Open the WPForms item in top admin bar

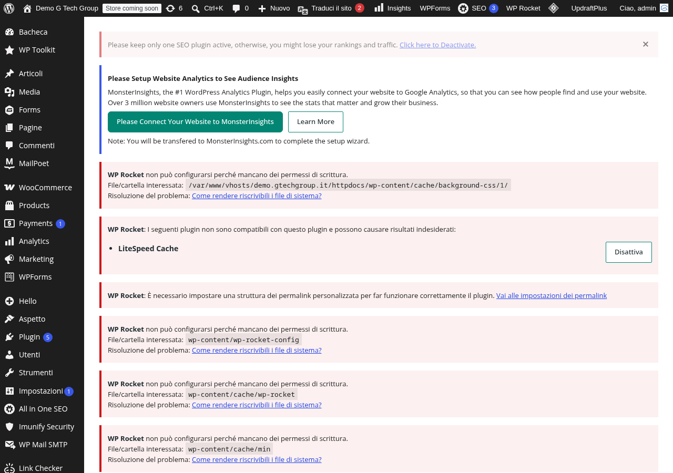click(435, 8)
